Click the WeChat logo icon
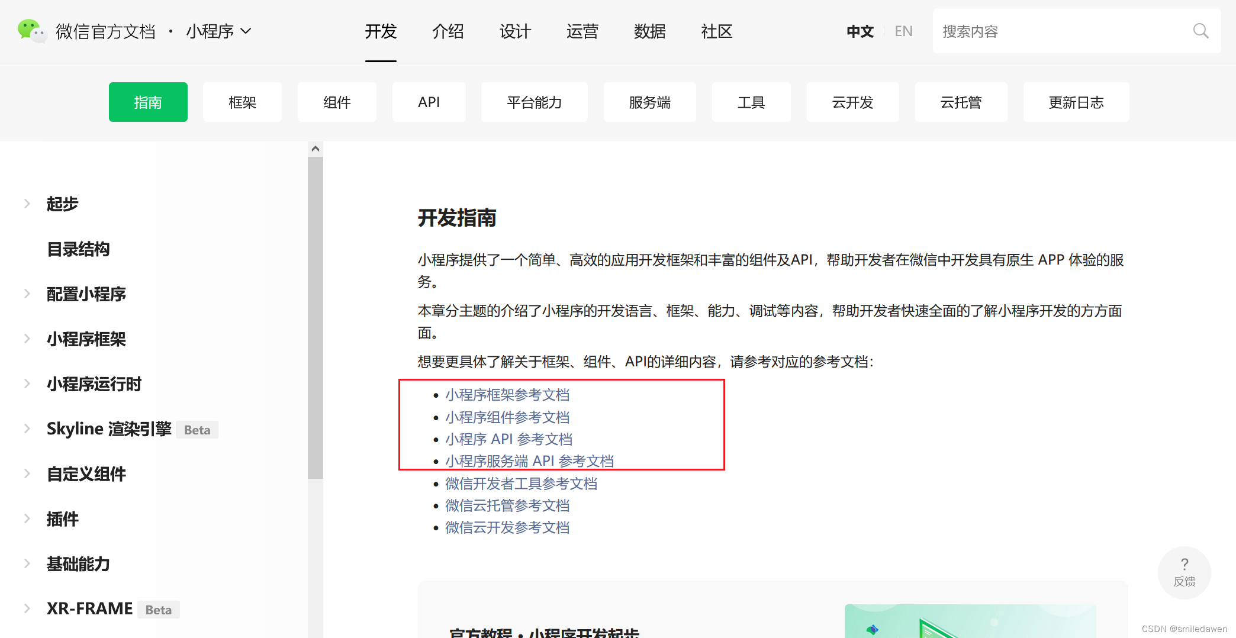The height and width of the screenshot is (638, 1236). tap(32, 31)
